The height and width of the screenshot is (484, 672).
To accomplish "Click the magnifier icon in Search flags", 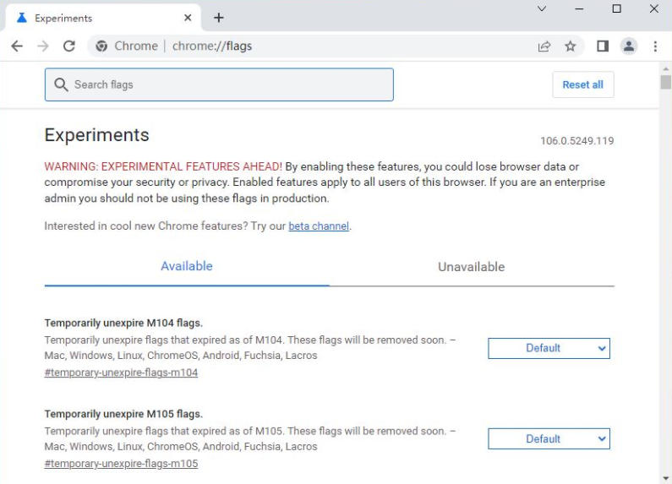I will (x=61, y=84).
